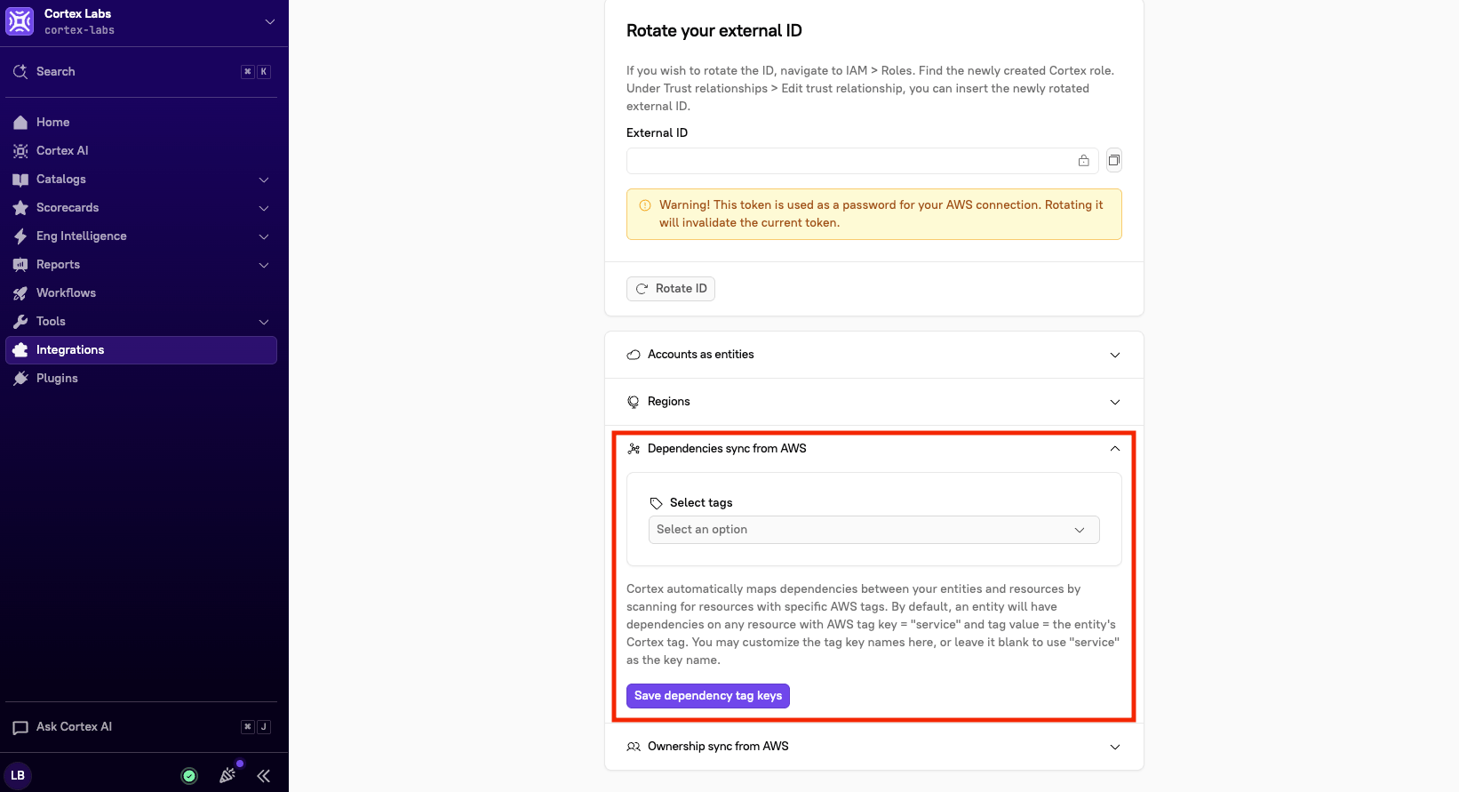Open the Eng Intelligence menu item
1459x792 pixels.
[141, 236]
